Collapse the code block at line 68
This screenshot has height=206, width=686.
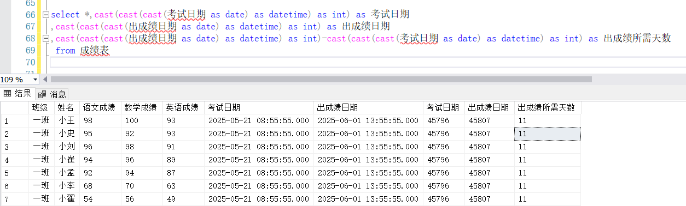[x=46, y=39]
